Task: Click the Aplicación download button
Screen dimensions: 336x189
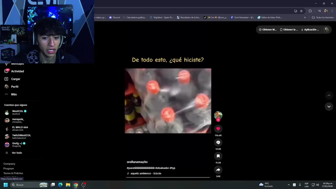Action: [x=310, y=30]
